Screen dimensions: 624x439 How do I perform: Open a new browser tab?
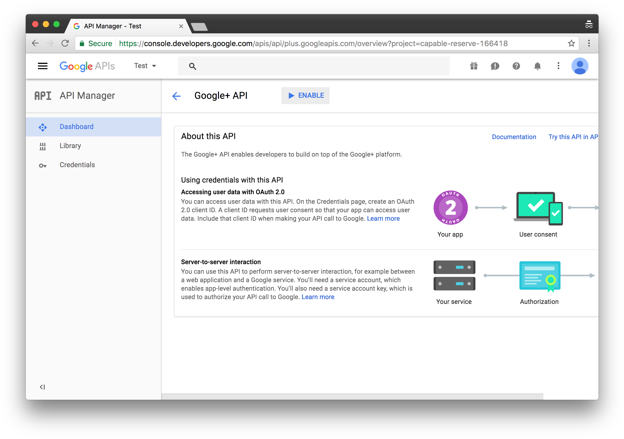coord(199,27)
